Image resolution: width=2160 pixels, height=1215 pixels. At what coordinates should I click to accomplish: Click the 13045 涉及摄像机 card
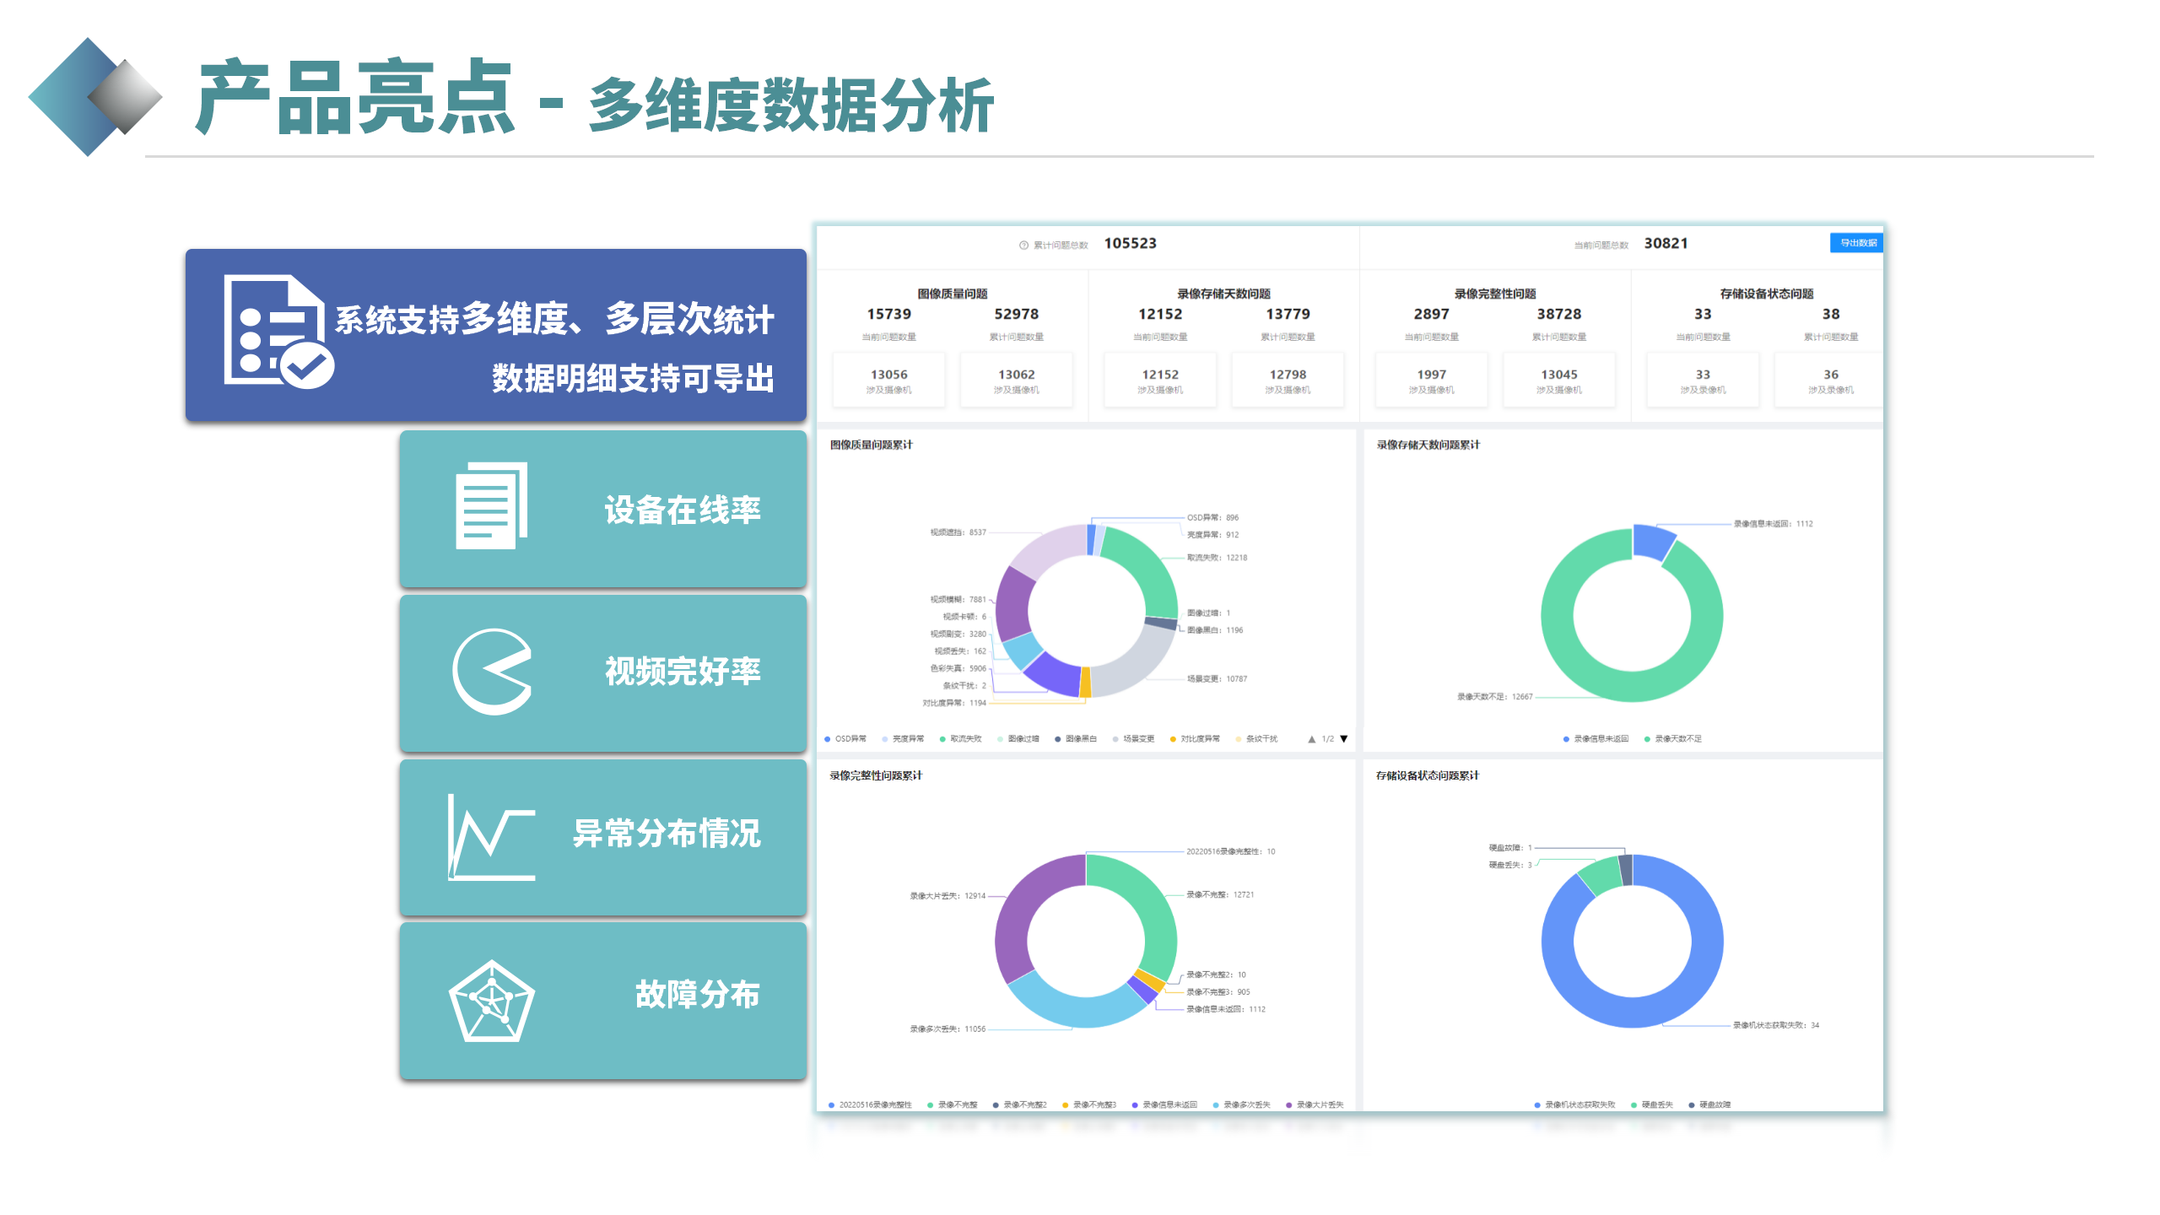click(x=1558, y=381)
